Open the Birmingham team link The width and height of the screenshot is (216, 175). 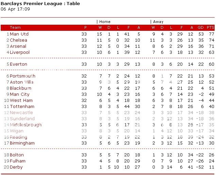click(x=22, y=143)
